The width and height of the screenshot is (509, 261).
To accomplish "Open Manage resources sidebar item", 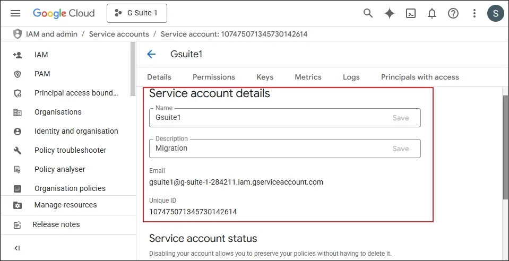I will click(x=66, y=205).
